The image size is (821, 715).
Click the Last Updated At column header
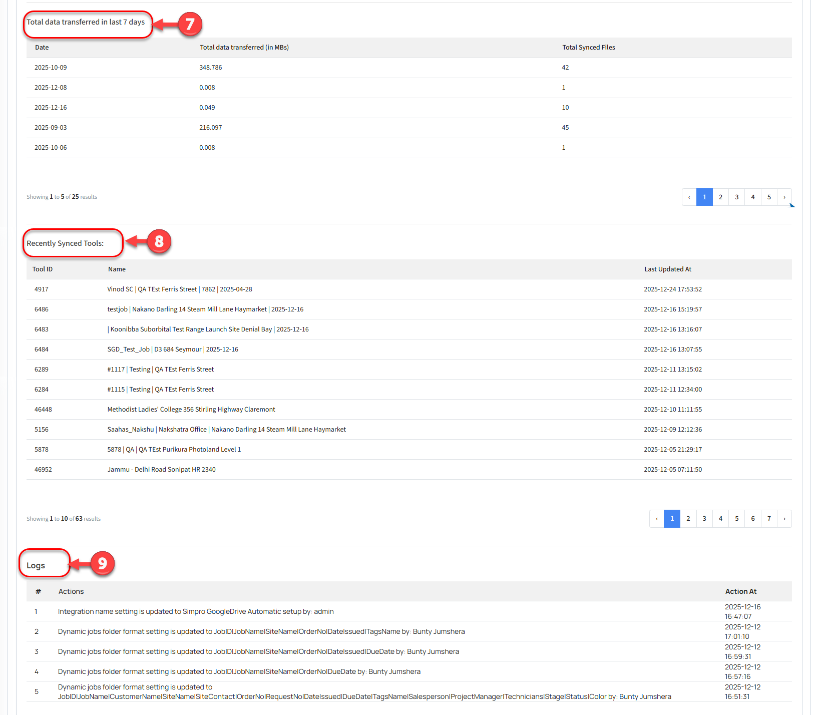tap(667, 269)
